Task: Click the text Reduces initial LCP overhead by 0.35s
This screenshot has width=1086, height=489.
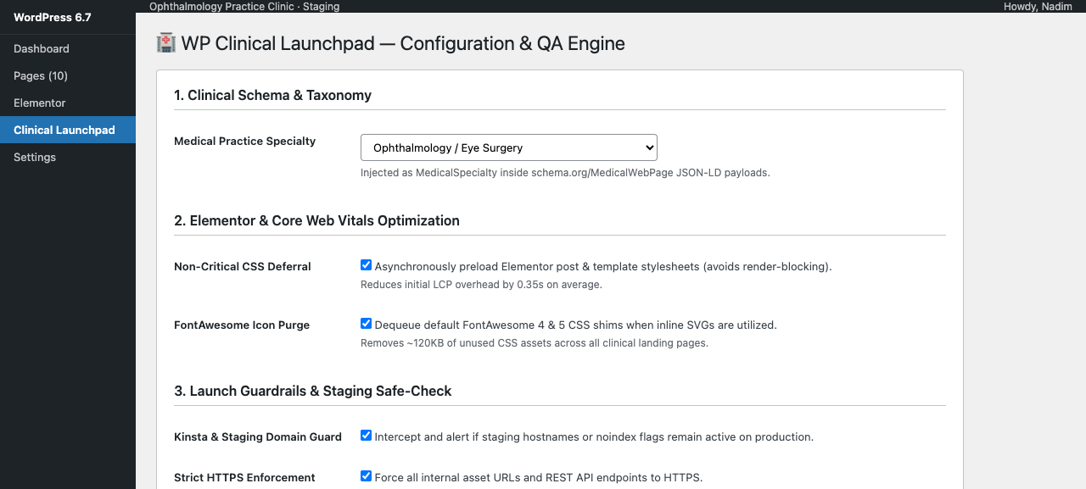Action: click(481, 284)
